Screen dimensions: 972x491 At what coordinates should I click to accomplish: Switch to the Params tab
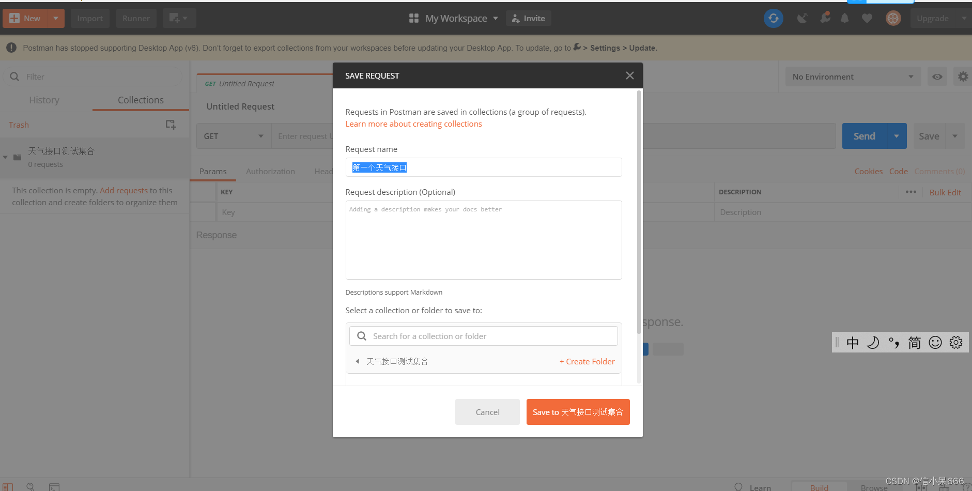coord(213,171)
